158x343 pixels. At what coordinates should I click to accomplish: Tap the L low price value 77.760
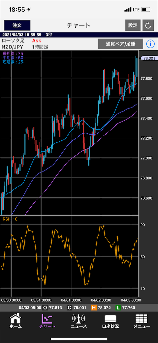[129, 308]
